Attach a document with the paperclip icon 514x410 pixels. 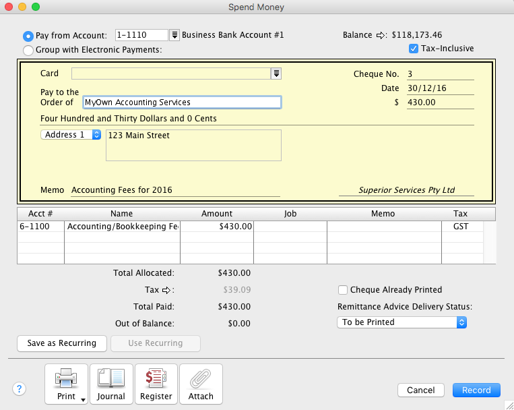(x=201, y=384)
